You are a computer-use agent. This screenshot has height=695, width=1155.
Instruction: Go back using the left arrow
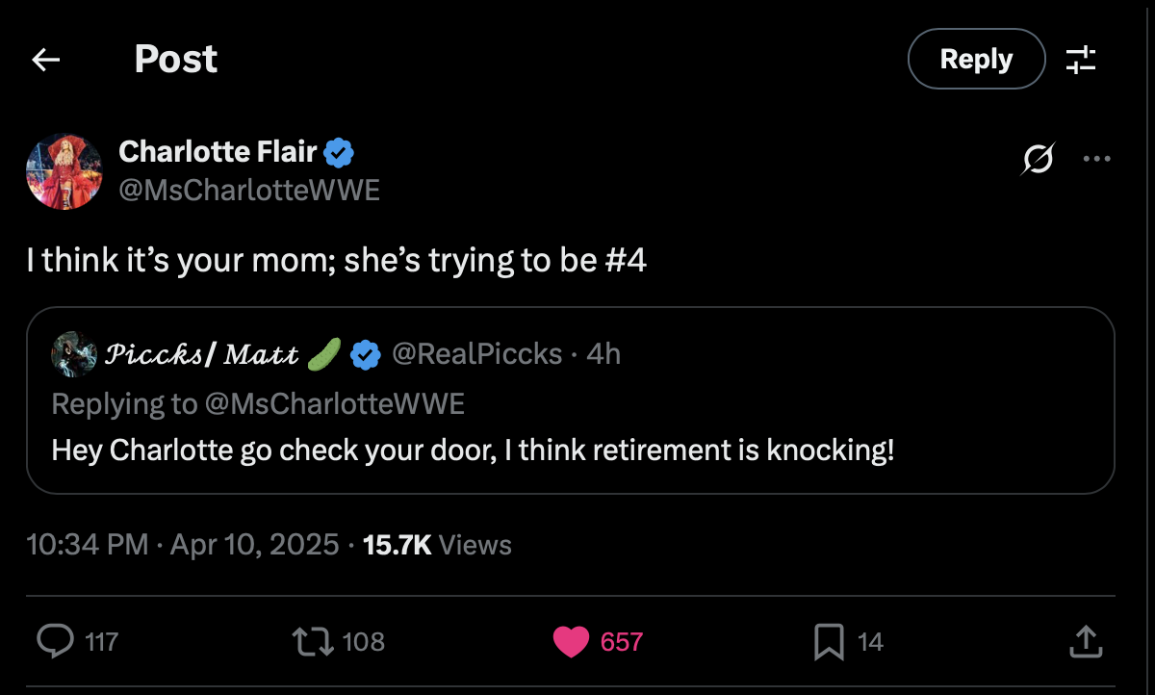coord(45,61)
